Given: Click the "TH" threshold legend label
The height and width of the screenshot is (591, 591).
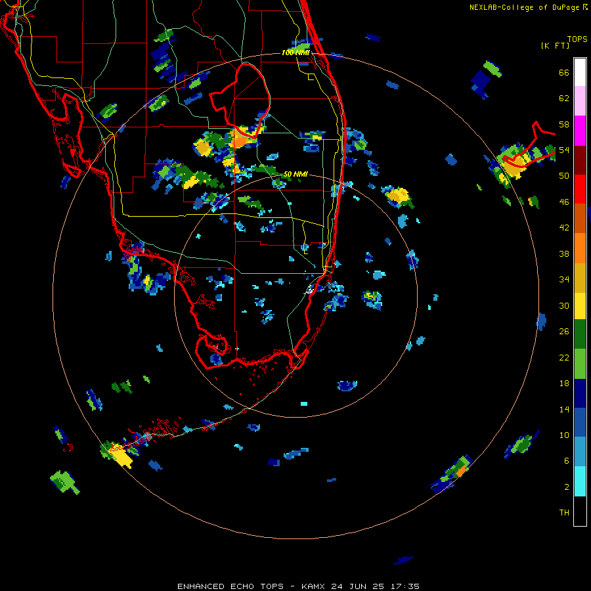Looking at the screenshot, I should pyautogui.click(x=564, y=513).
